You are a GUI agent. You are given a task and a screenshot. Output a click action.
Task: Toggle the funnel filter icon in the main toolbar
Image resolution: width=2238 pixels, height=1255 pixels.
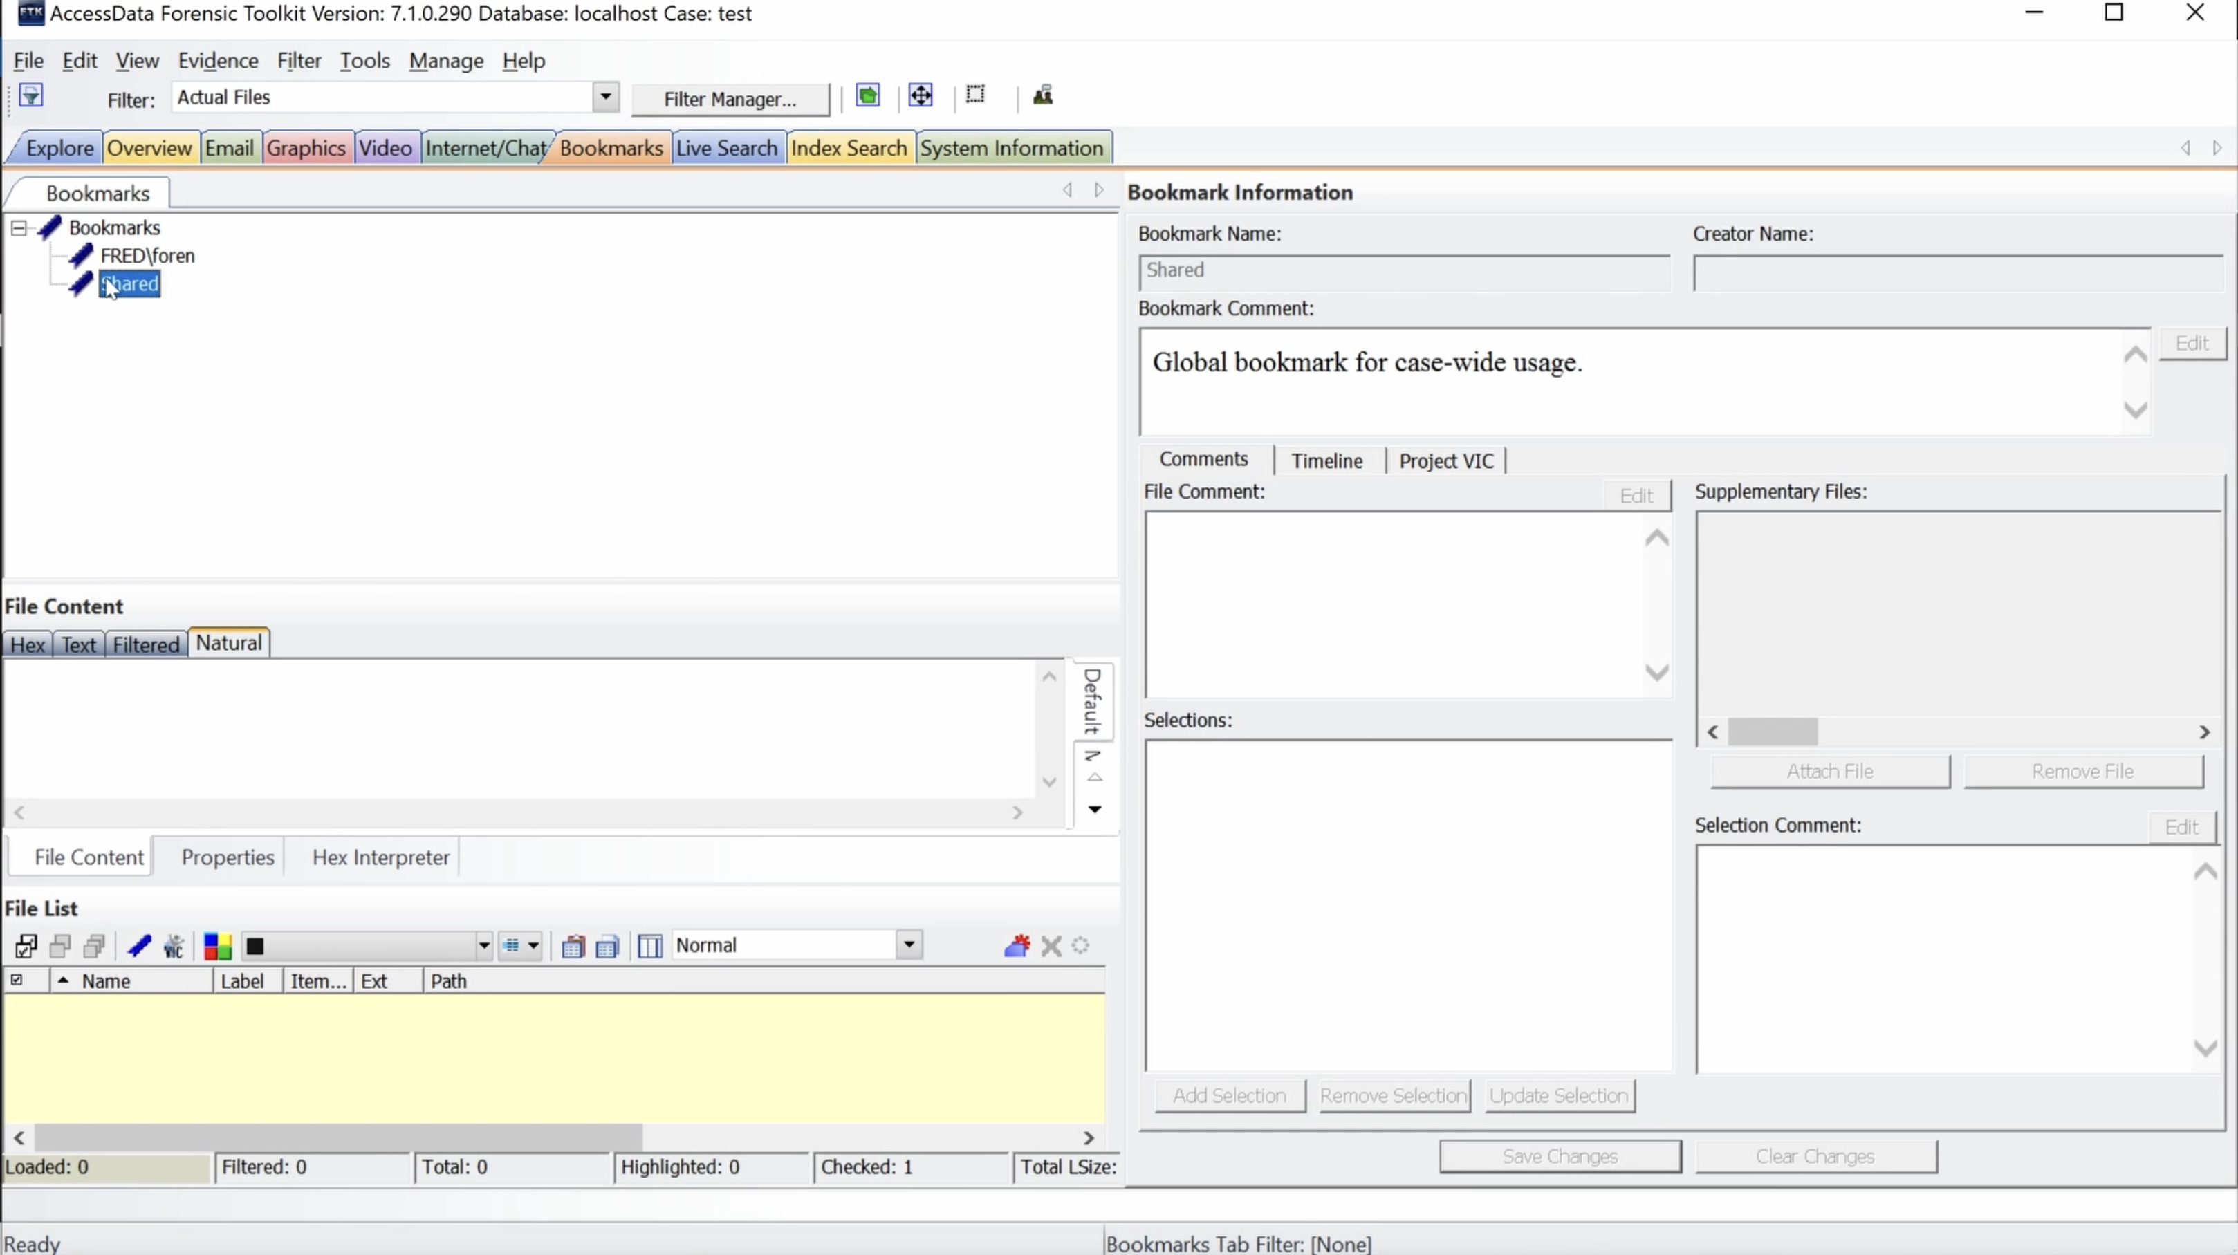(x=31, y=95)
